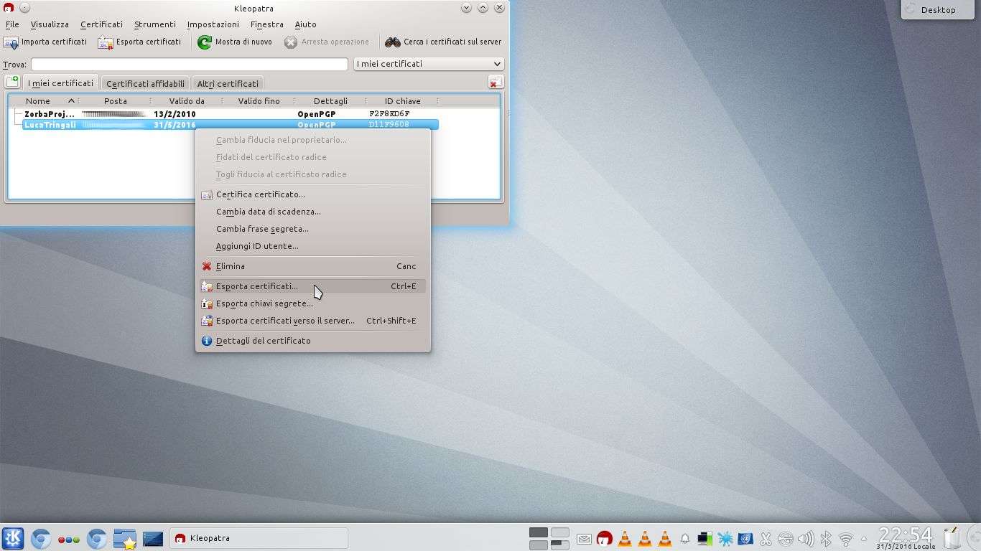Screen dimensions: 981x551
Task: Open the Certificati menu in the menu bar
Action: (x=101, y=24)
